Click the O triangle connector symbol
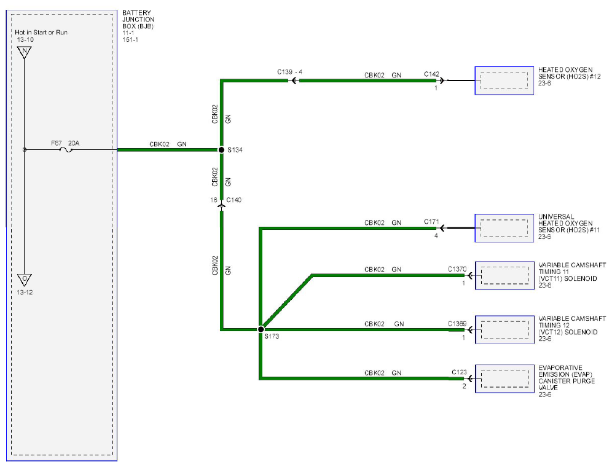 (x=24, y=280)
